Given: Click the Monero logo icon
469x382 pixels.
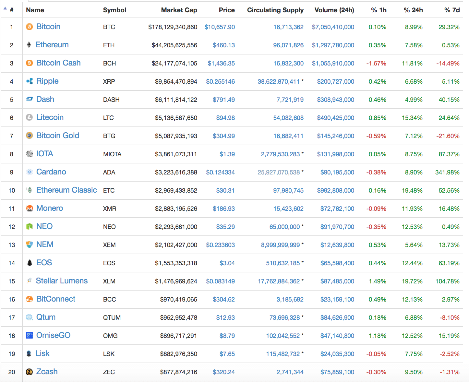Looking at the screenshot, I should click(x=30, y=208).
